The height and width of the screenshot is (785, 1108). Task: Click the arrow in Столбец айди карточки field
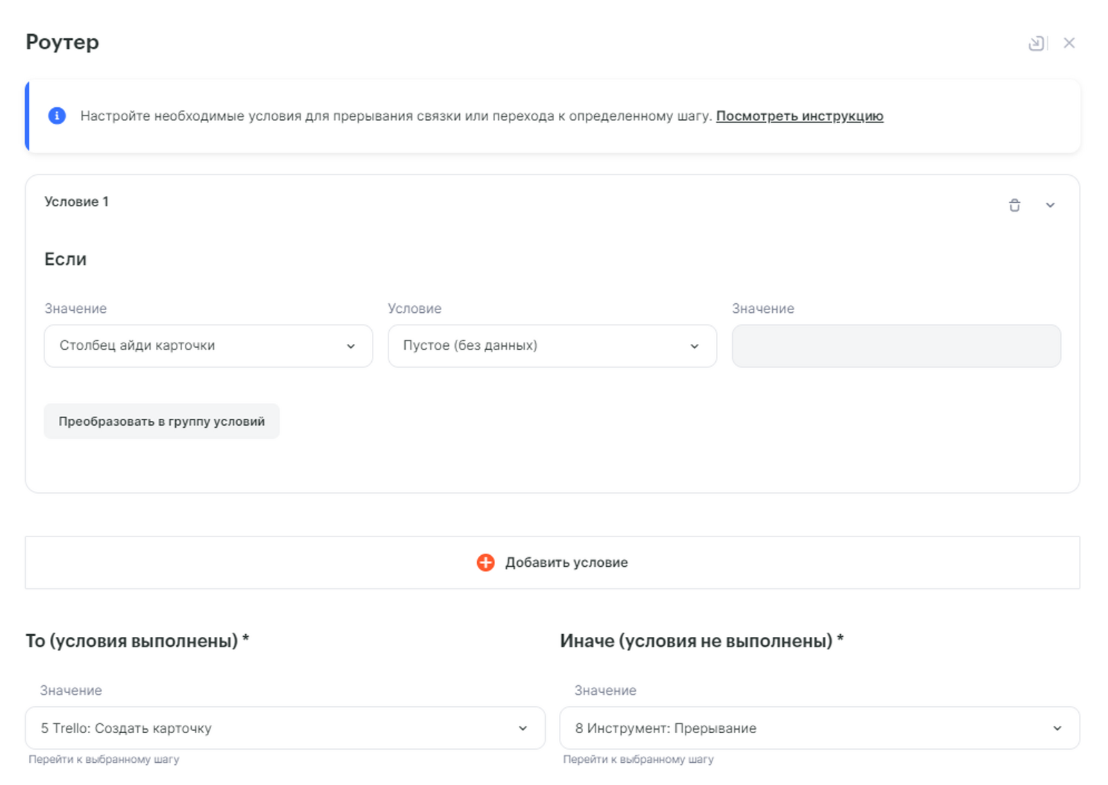[x=350, y=346]
